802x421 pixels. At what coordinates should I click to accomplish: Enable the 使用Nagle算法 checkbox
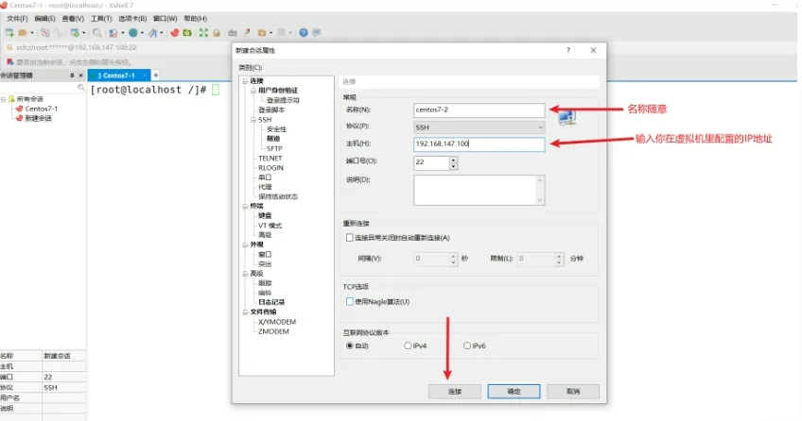(350, 301)
